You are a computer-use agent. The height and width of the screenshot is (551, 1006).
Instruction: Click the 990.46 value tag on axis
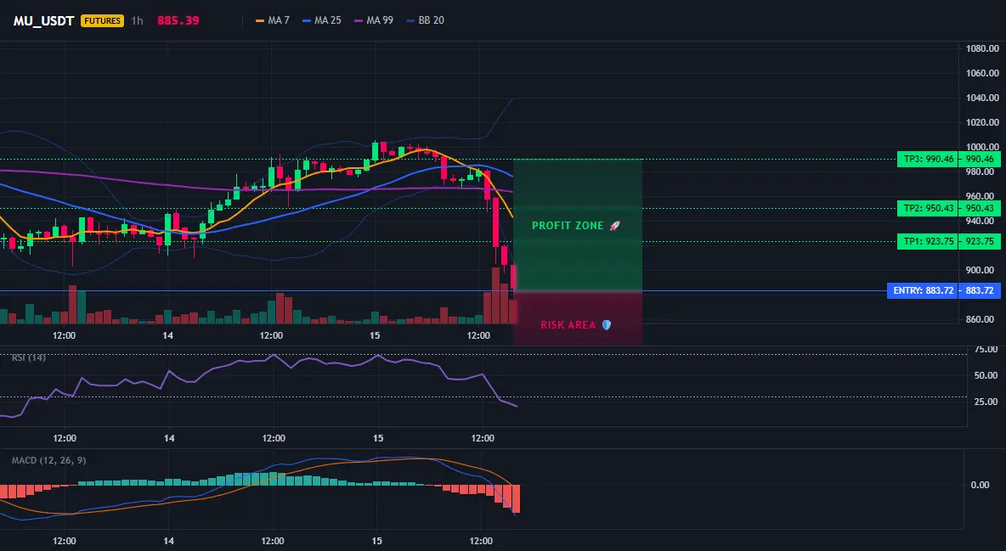tap(980, 159)
